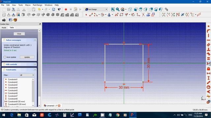Screen dimensions: 211x118
Task: Switch to the Model tab
Action: click(4, 28)
